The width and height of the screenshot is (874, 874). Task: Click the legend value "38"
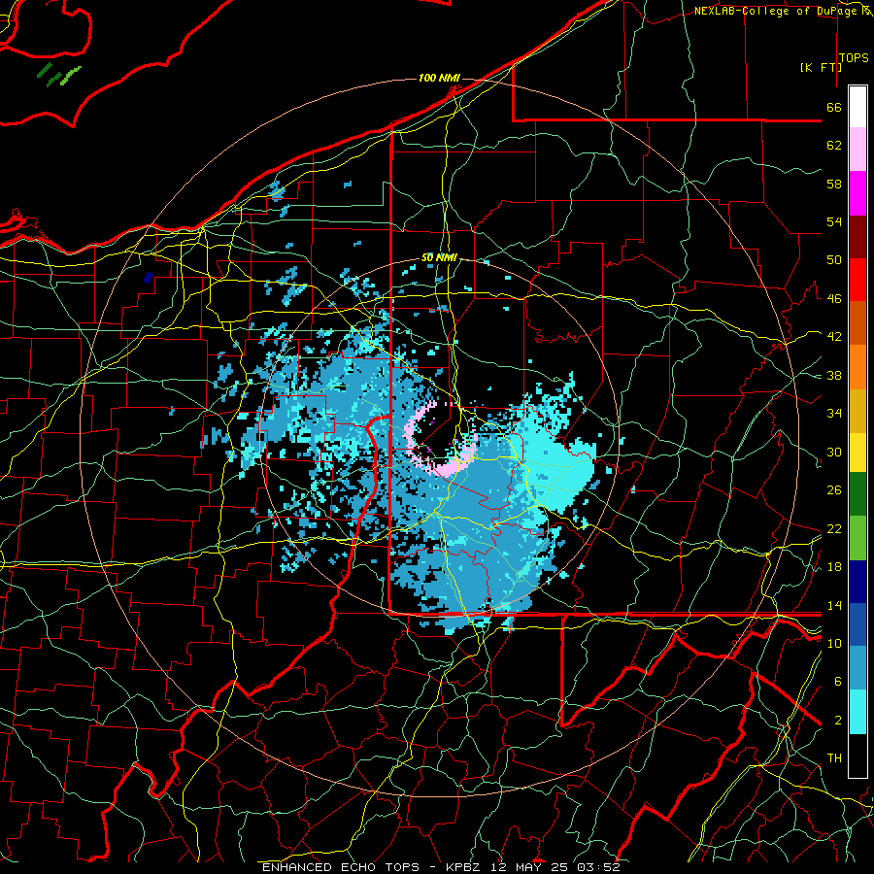coord(834,376)
